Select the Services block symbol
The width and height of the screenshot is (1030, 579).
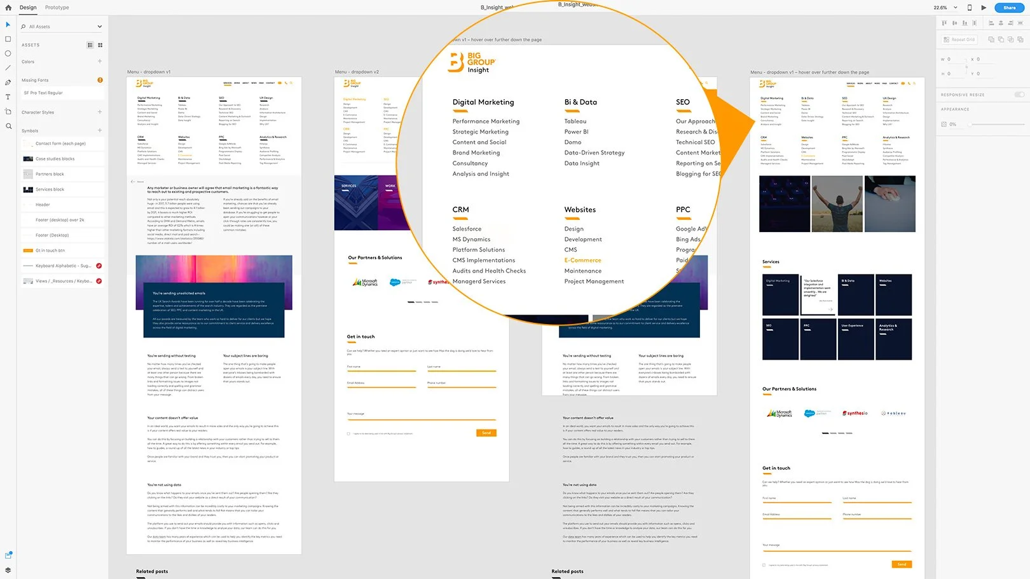coord(62,189)
